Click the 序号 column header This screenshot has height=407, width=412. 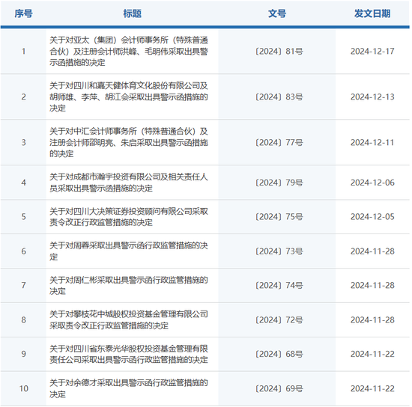[x=23, y=13]
